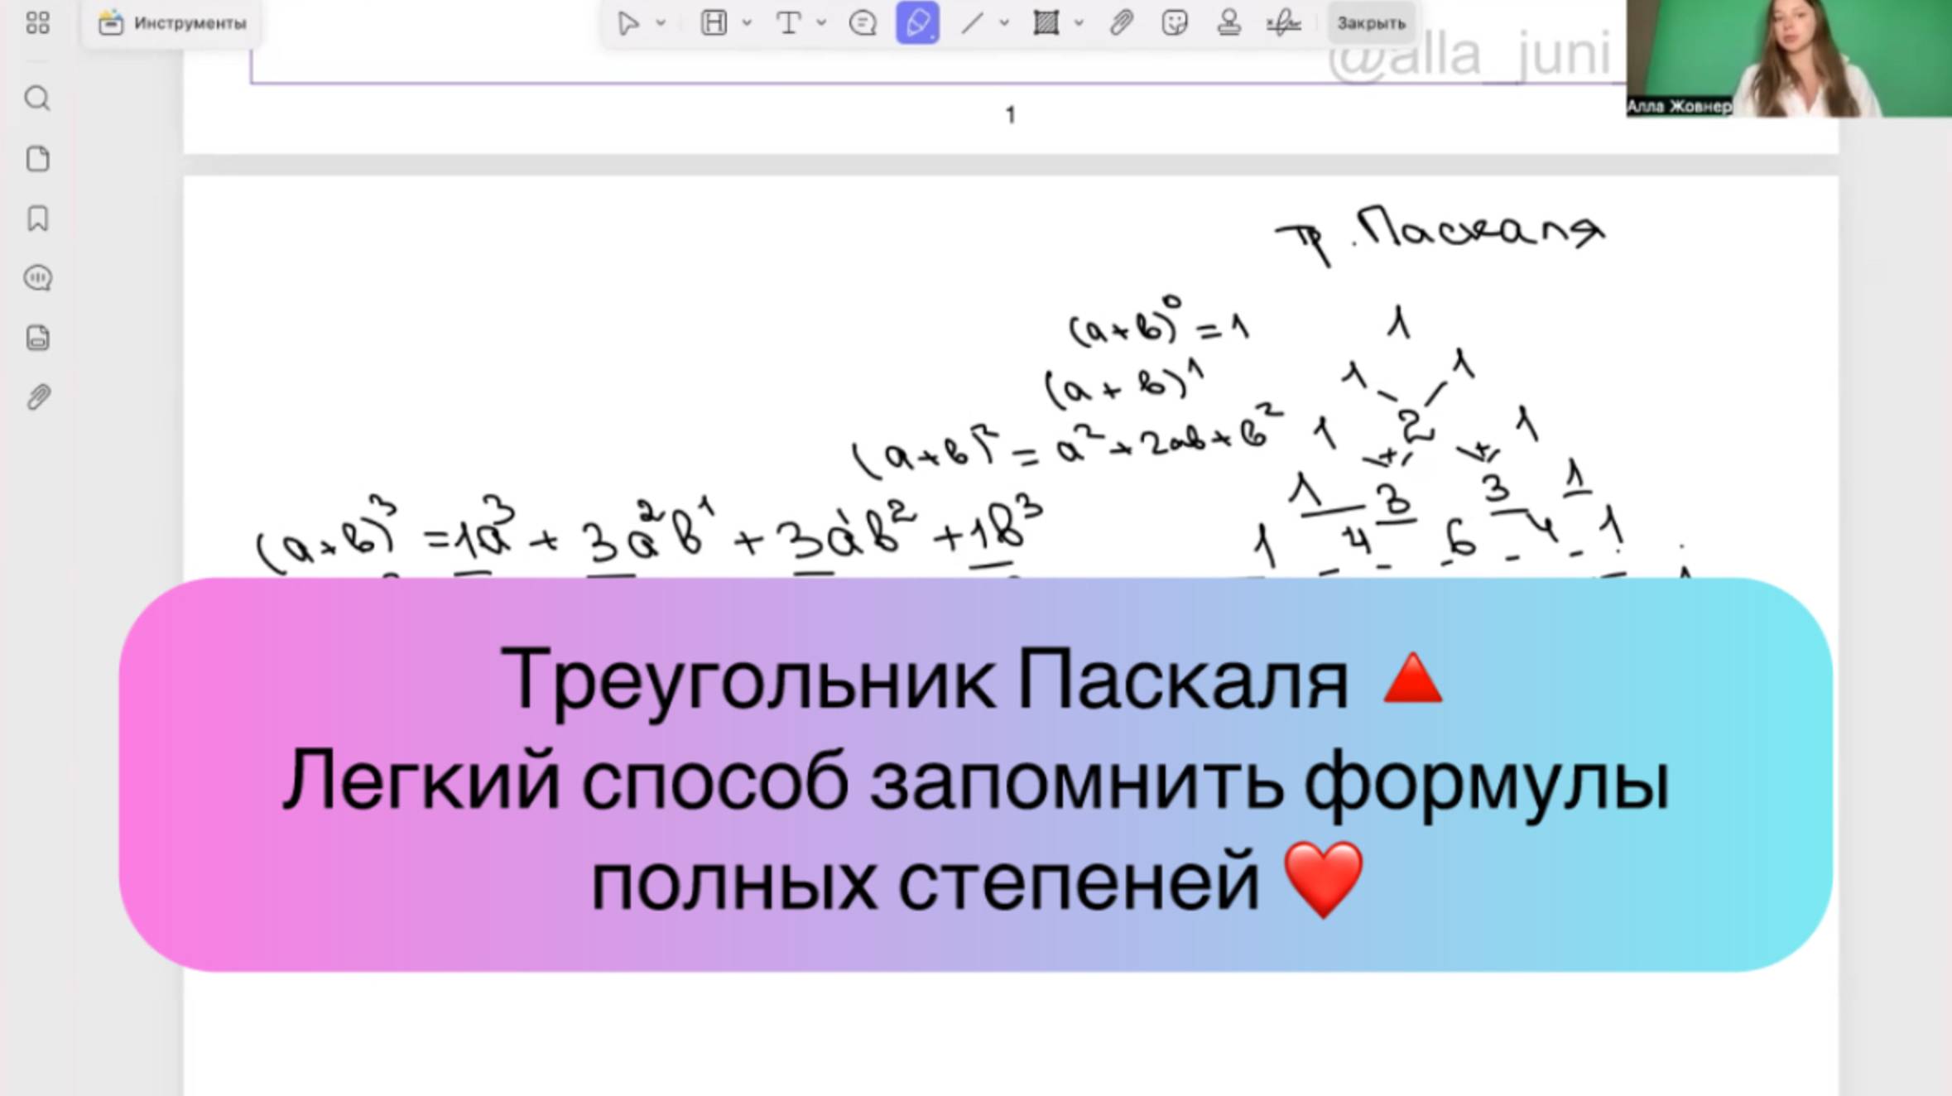Screen dimensions: 1952x1096
Task: Click the attachment paperclip in toolbar
Action: [x=1121, y=23]
